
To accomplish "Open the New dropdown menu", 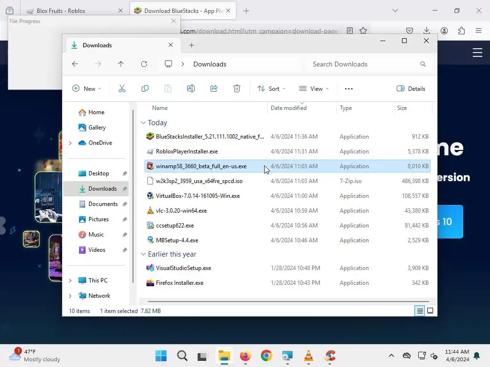I will [x=87, y=88].
